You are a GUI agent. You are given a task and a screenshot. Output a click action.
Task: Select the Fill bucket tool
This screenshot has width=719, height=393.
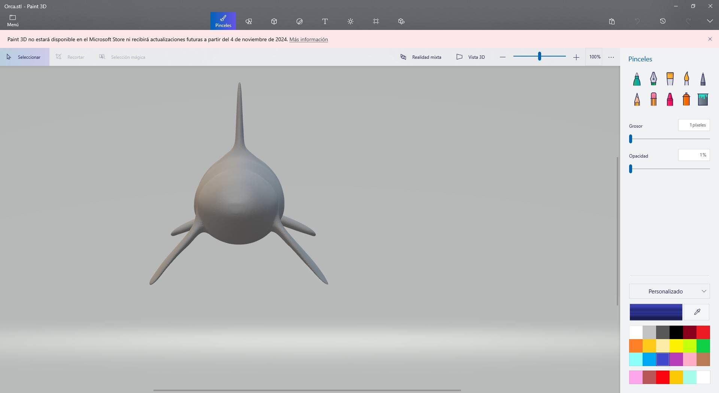[703, 99]
